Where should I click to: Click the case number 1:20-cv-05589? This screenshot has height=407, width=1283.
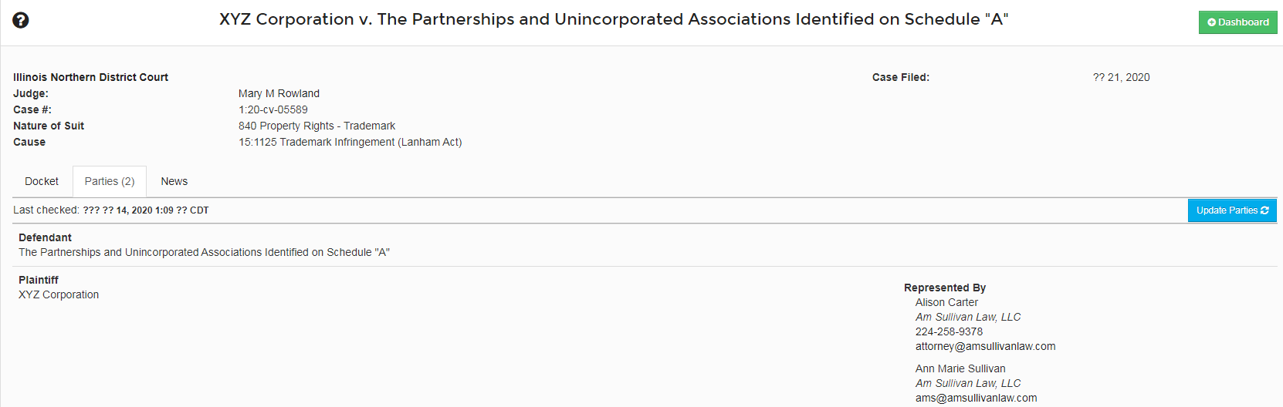[273, 109]
